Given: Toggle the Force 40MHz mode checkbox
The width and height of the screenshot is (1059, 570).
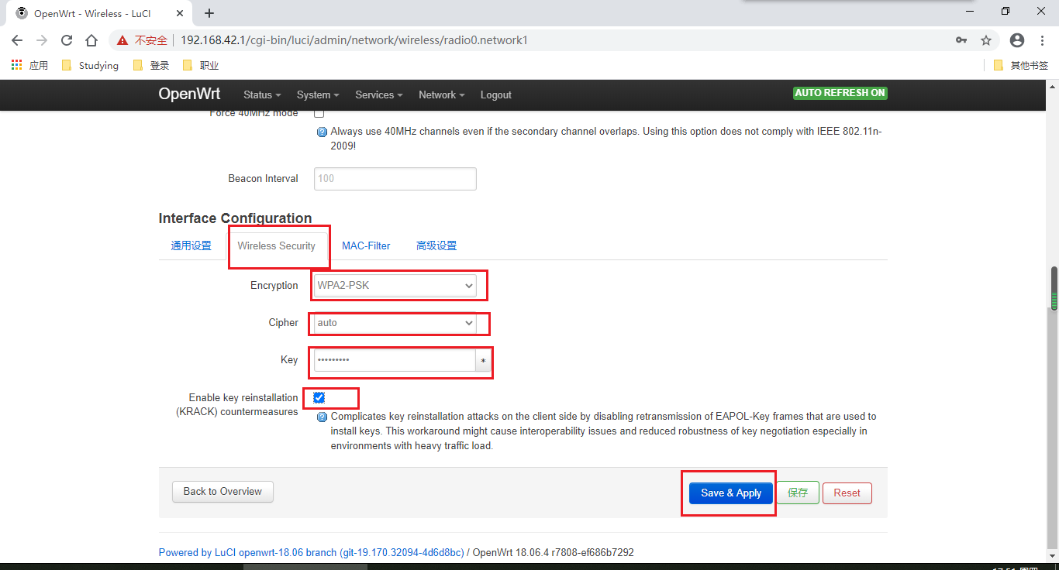Looking at the screenshot, I should 319,113.
